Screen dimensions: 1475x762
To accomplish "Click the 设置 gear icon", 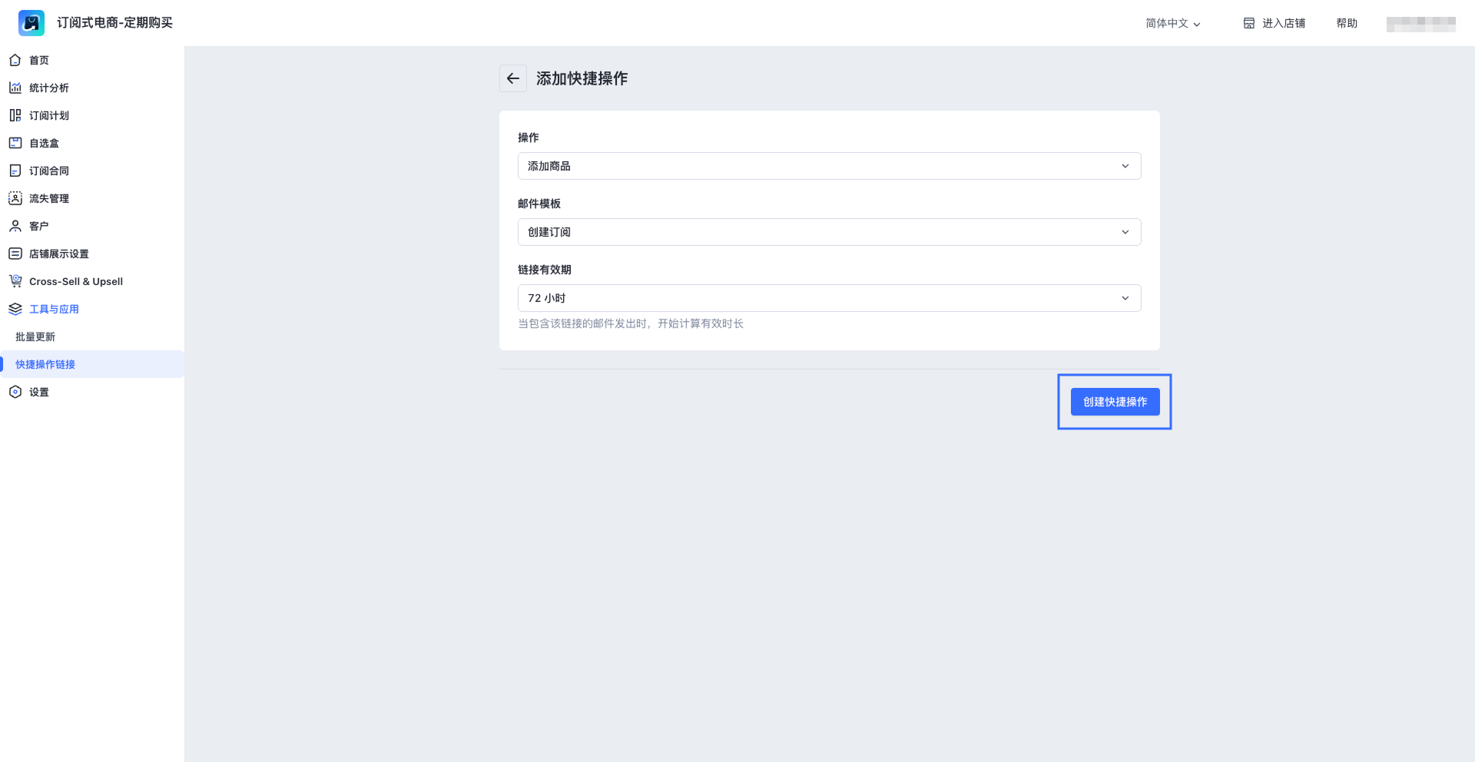I will tap(15, 392).
